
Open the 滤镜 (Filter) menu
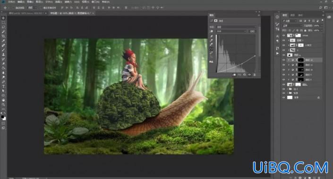(x=68, y=2)
